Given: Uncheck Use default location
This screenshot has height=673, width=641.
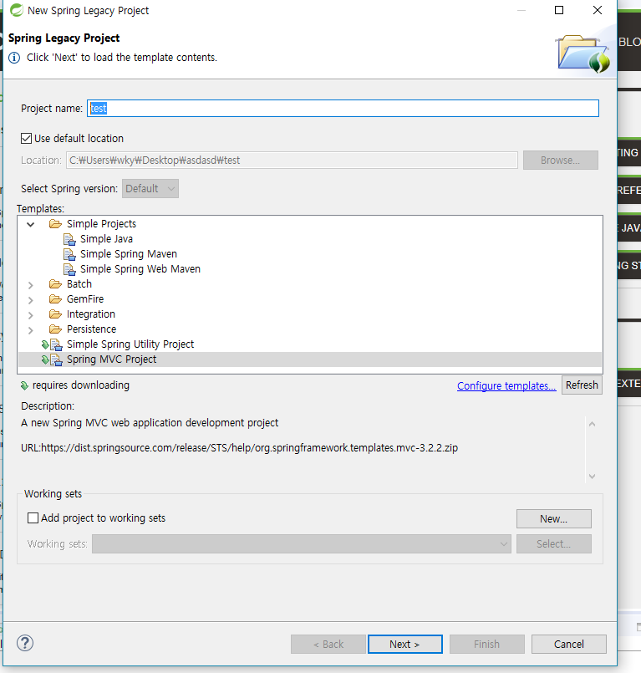Looking at the screenshot, I should click(26, 138).
